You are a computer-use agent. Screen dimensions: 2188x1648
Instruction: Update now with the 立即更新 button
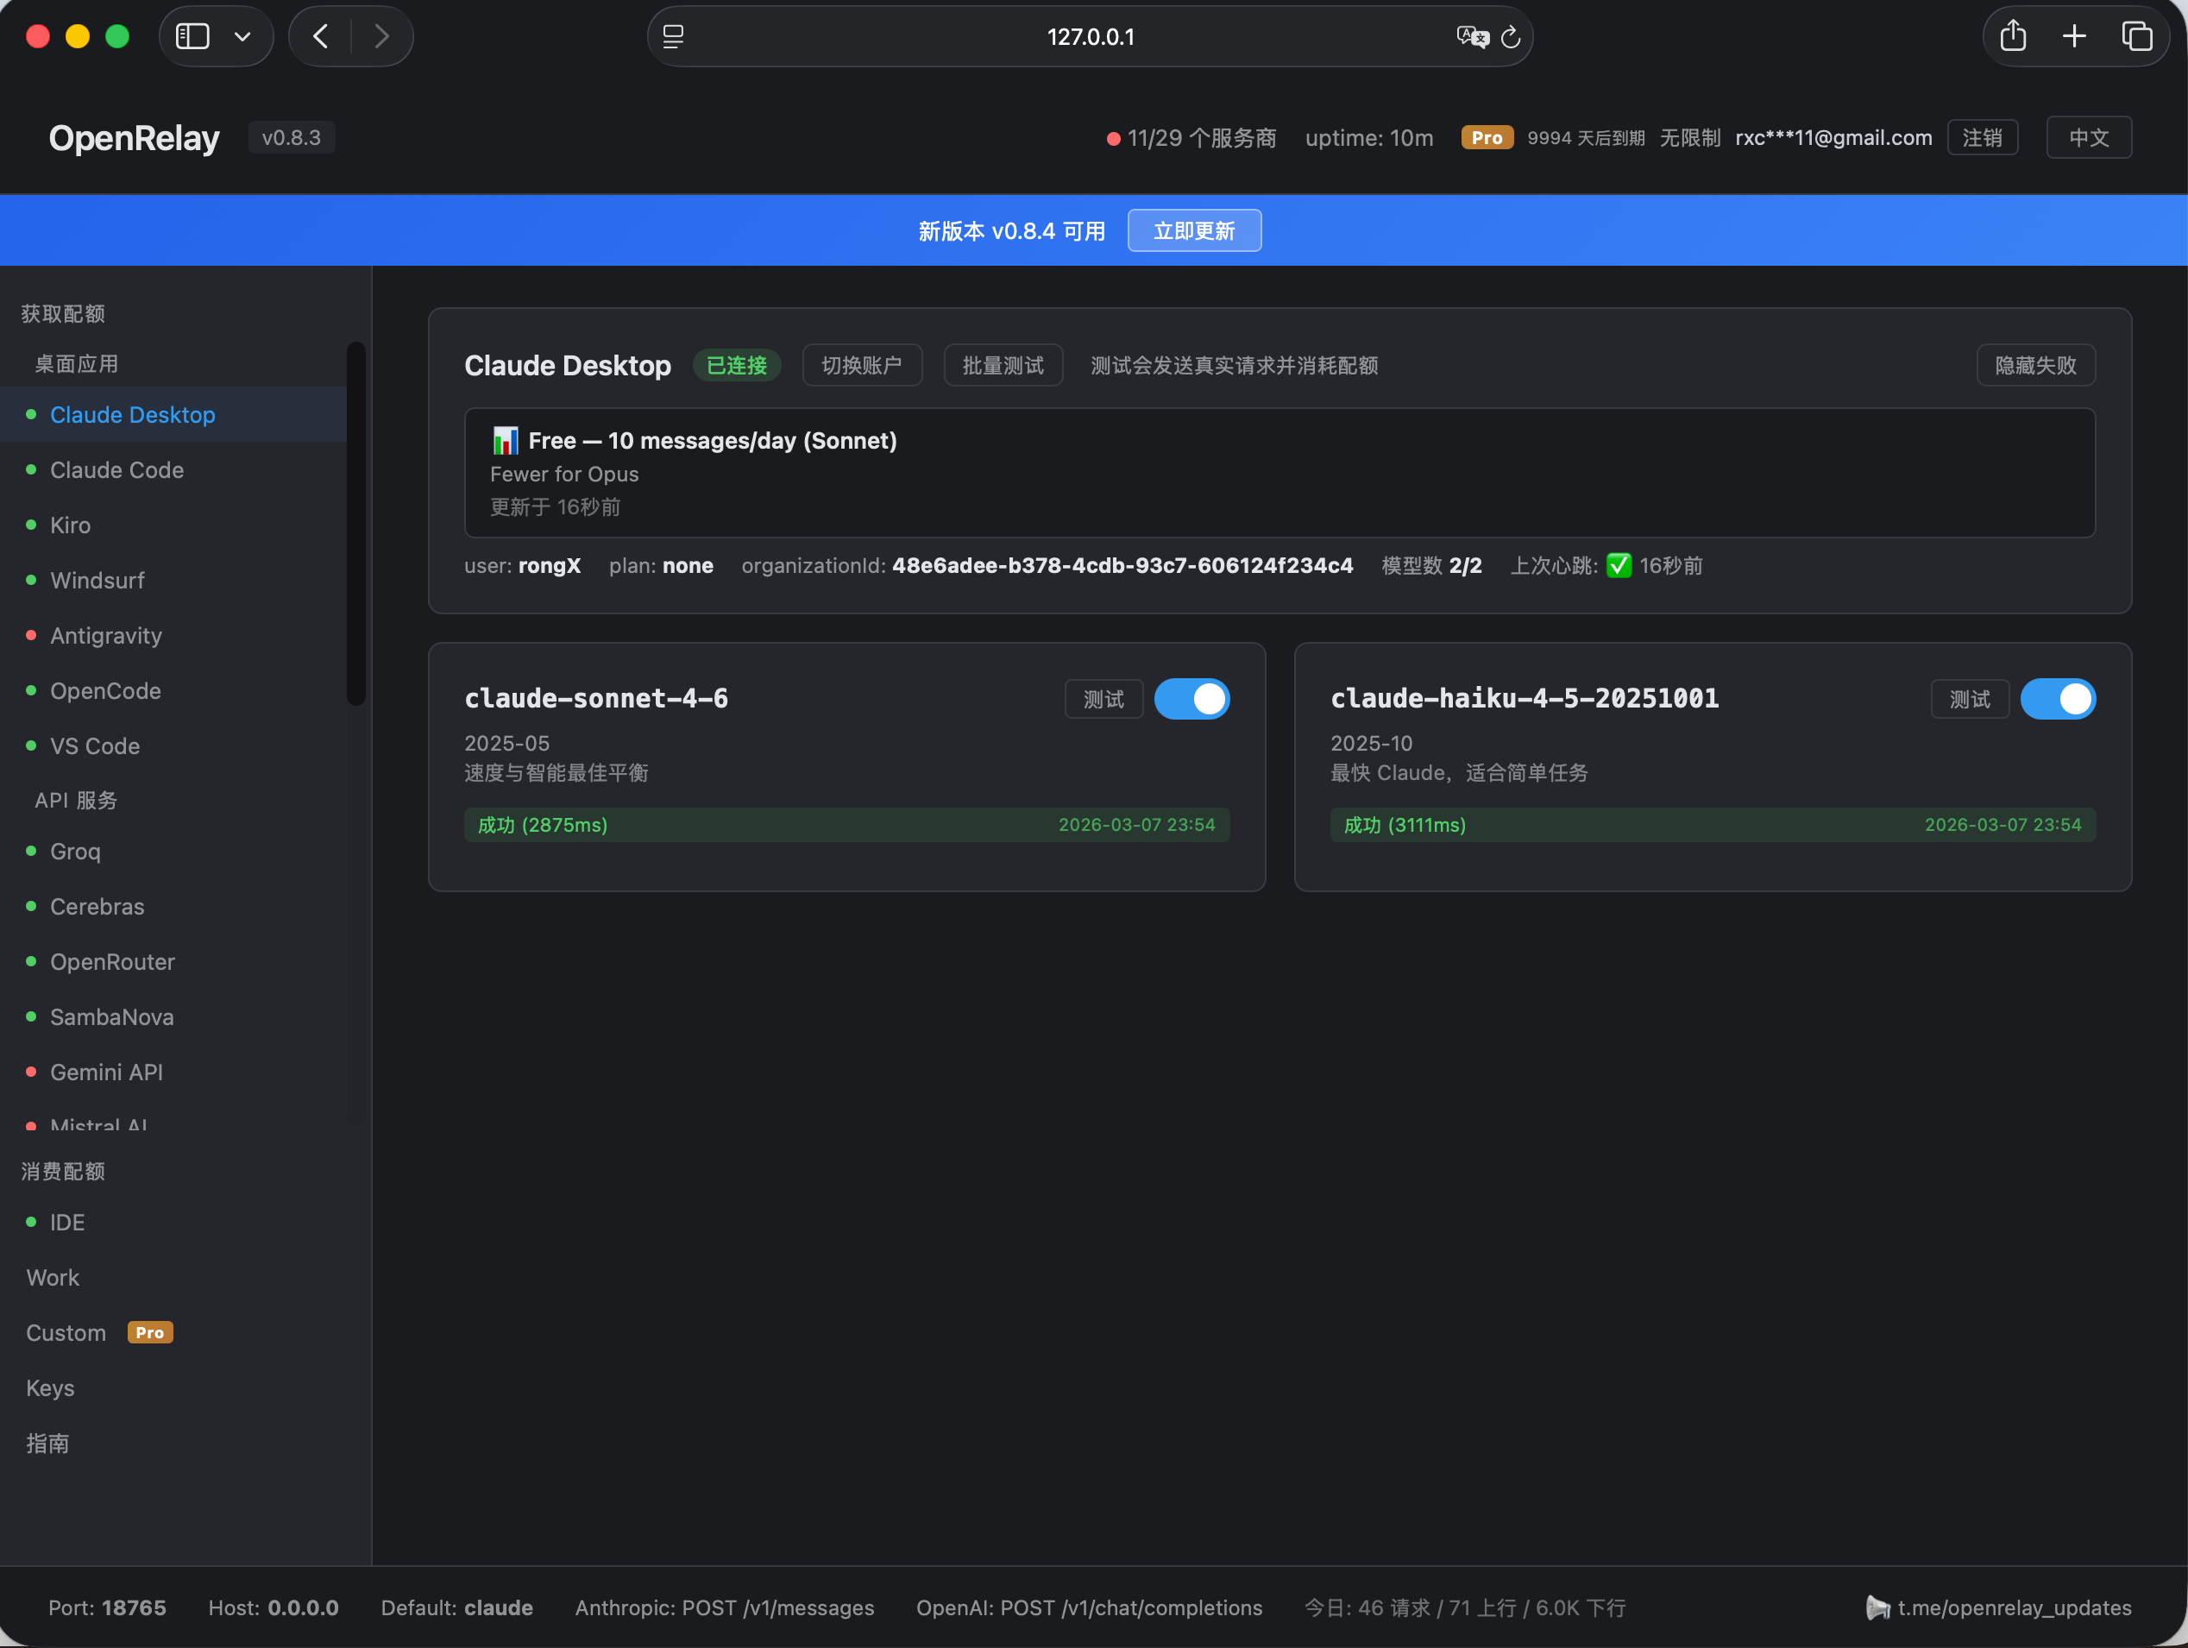tap(1194, 230)
